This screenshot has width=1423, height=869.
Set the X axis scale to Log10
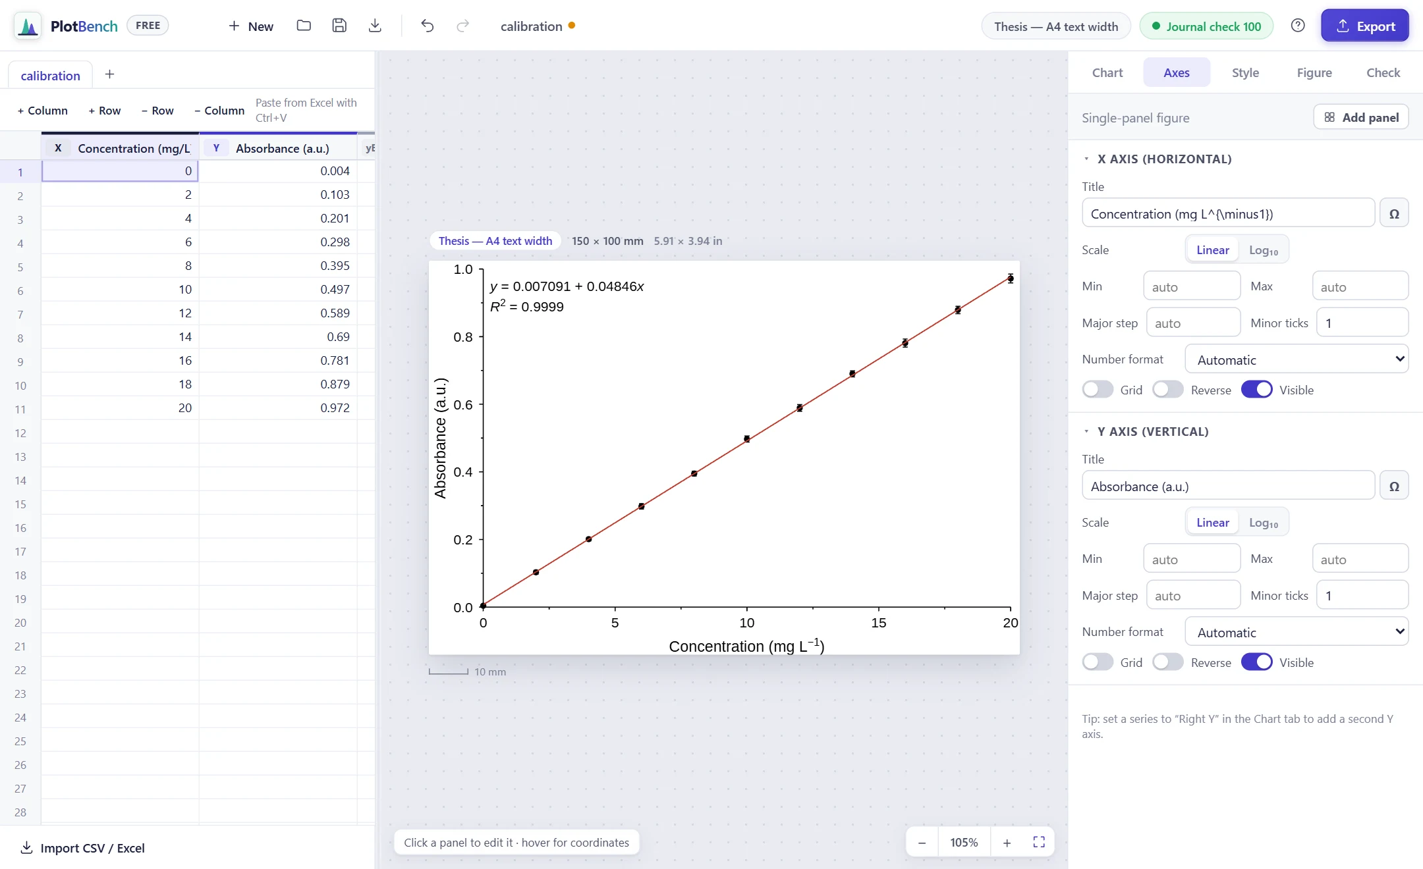[1264, 250]
